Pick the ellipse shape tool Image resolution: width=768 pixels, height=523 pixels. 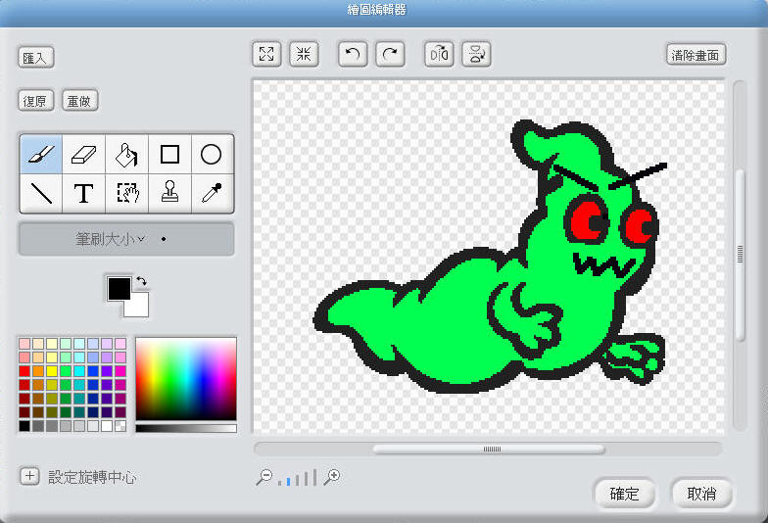pyautogui.click(x=212, y=154)
